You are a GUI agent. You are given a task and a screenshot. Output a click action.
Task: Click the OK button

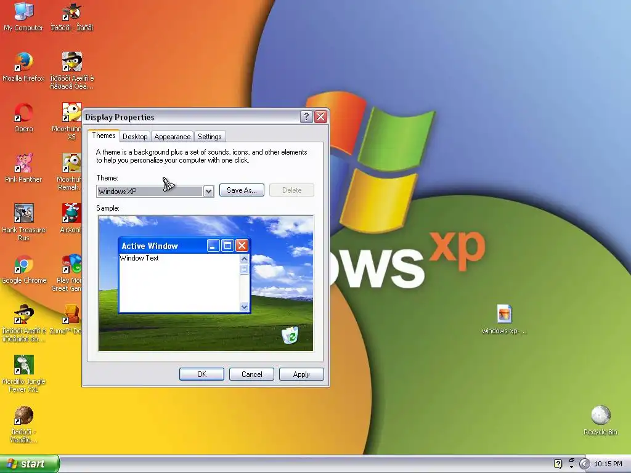202,374
